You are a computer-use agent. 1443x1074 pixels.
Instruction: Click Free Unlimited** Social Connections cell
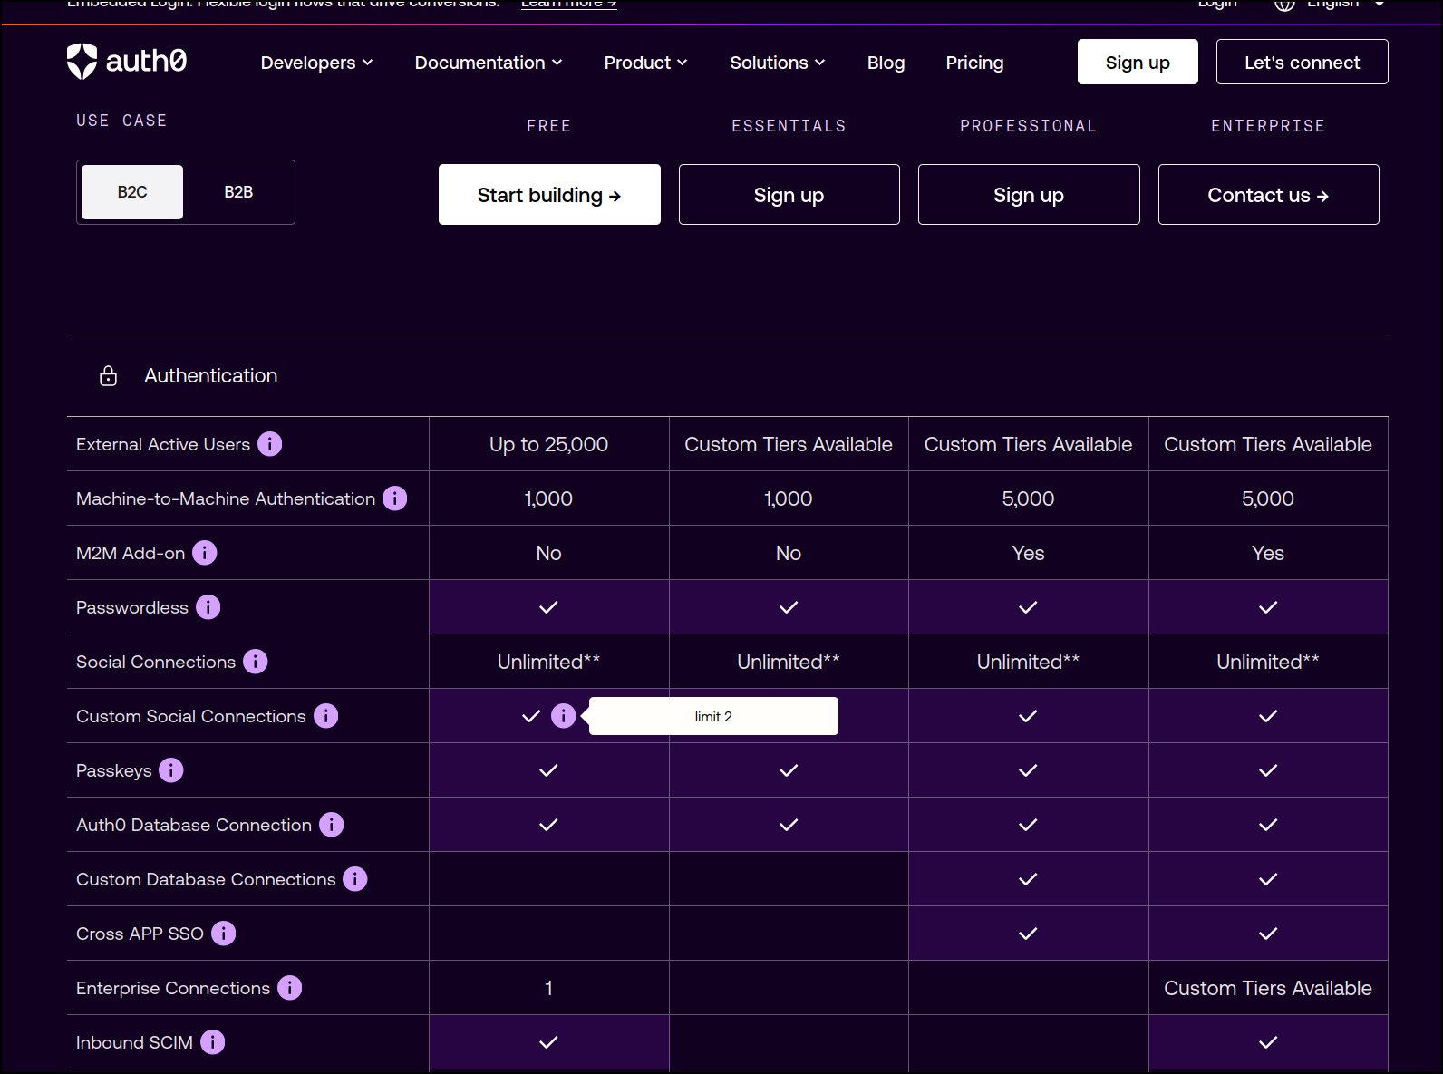(549, 662)
